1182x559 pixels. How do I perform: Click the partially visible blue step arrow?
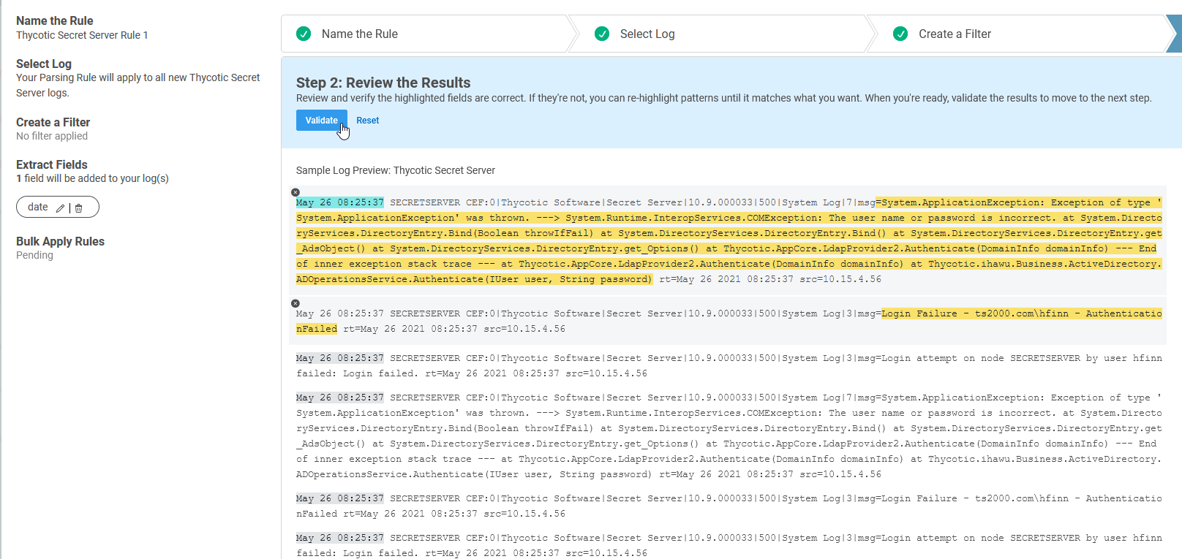coord(1175,34)
